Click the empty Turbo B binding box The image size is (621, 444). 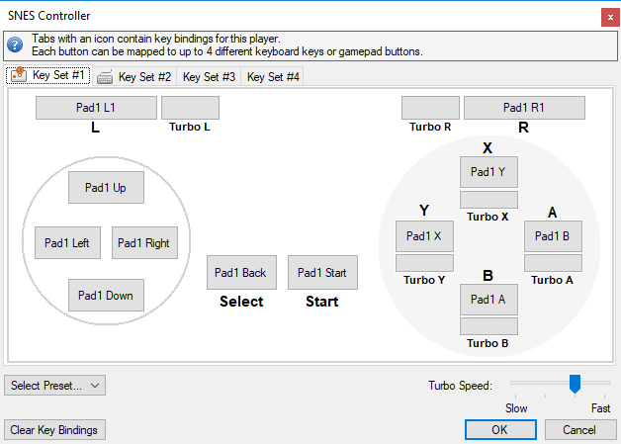[x=488, y=326]
